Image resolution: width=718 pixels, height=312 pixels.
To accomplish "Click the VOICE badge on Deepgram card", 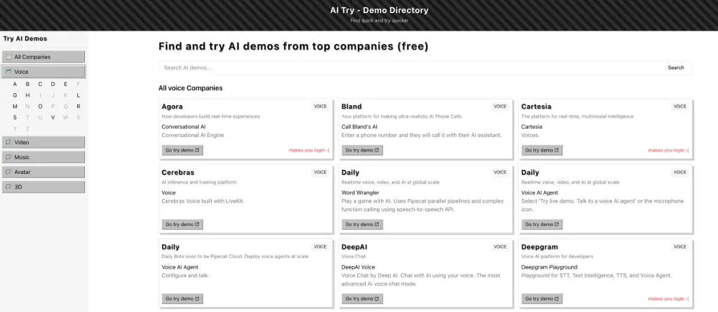I will 680,246.
